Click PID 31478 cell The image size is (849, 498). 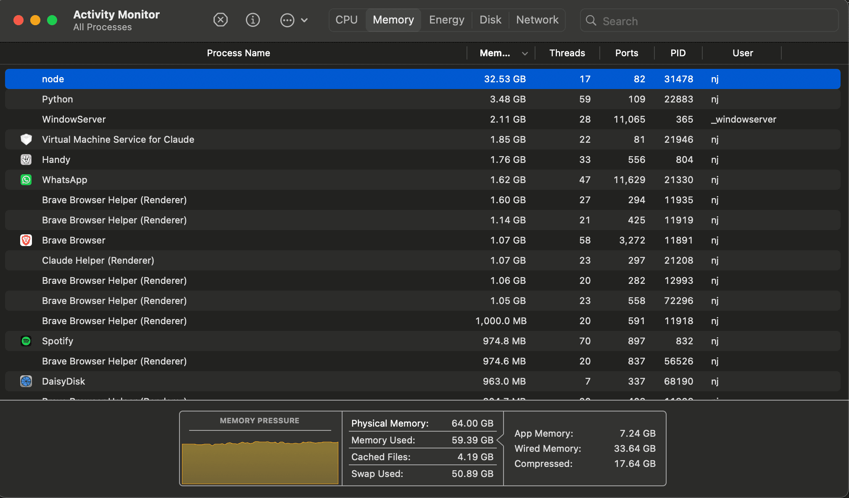[x=678, y=79]
